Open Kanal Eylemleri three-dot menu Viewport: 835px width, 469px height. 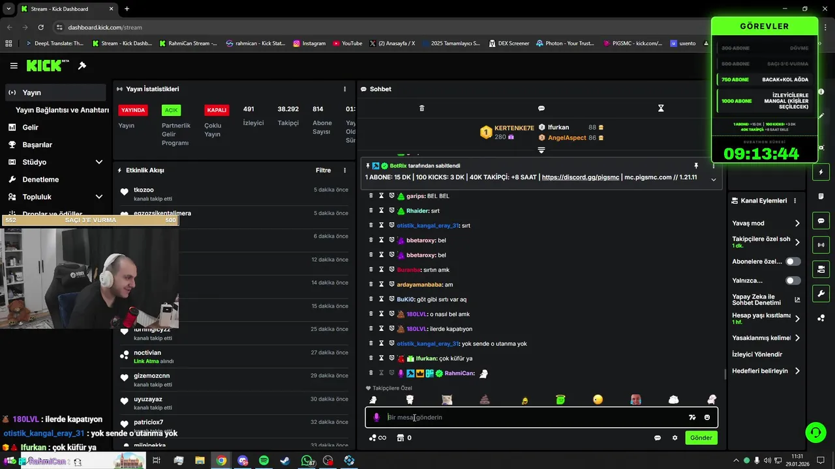pos(795,201)
